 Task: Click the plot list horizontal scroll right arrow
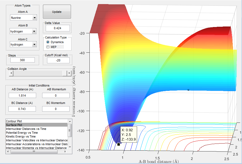tap(66, 152)
